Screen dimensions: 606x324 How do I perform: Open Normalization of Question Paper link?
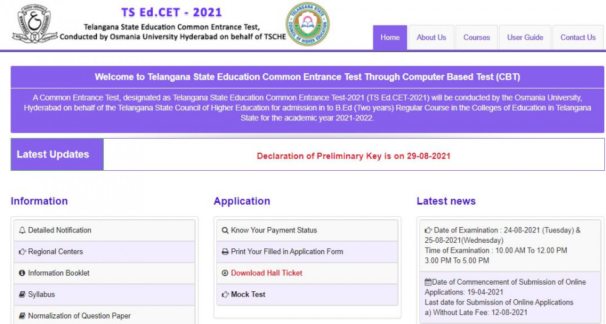(x=79, y=316)
